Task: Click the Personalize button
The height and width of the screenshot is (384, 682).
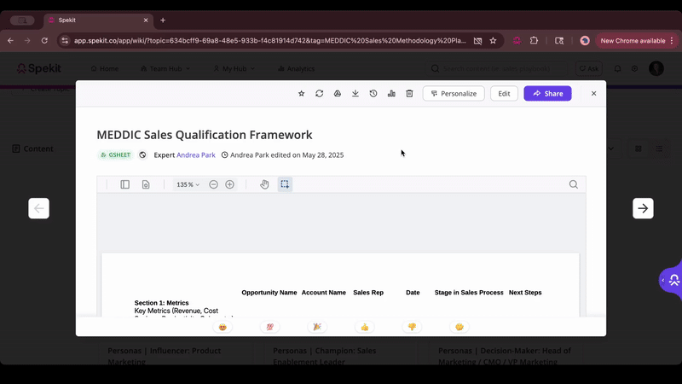Action: click(454, 94)
